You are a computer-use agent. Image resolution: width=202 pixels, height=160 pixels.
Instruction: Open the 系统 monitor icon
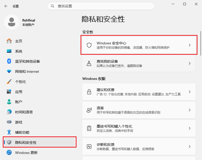coord(9,51)
